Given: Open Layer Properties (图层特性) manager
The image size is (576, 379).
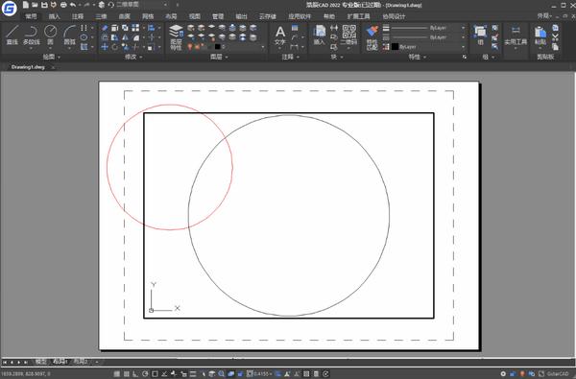Looking at the screenshot, I should click(176, 37).
